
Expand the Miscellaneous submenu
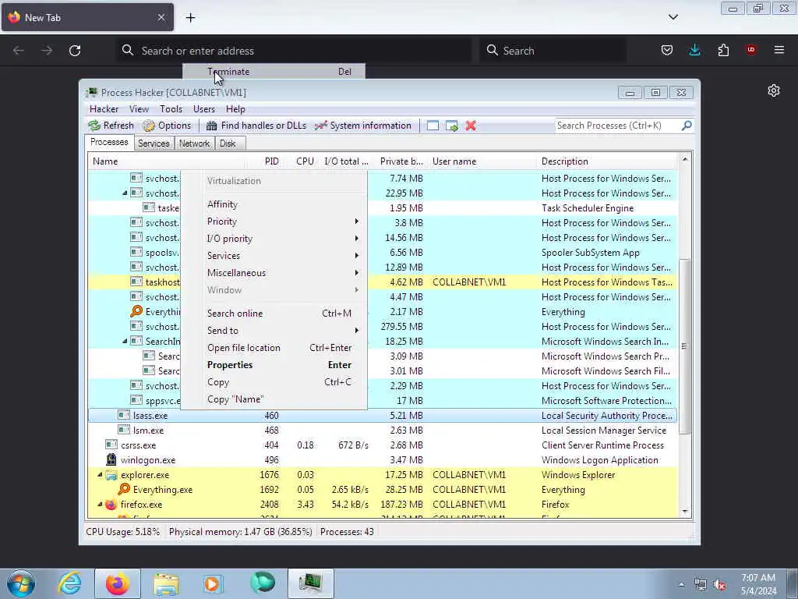pos(274,273)
